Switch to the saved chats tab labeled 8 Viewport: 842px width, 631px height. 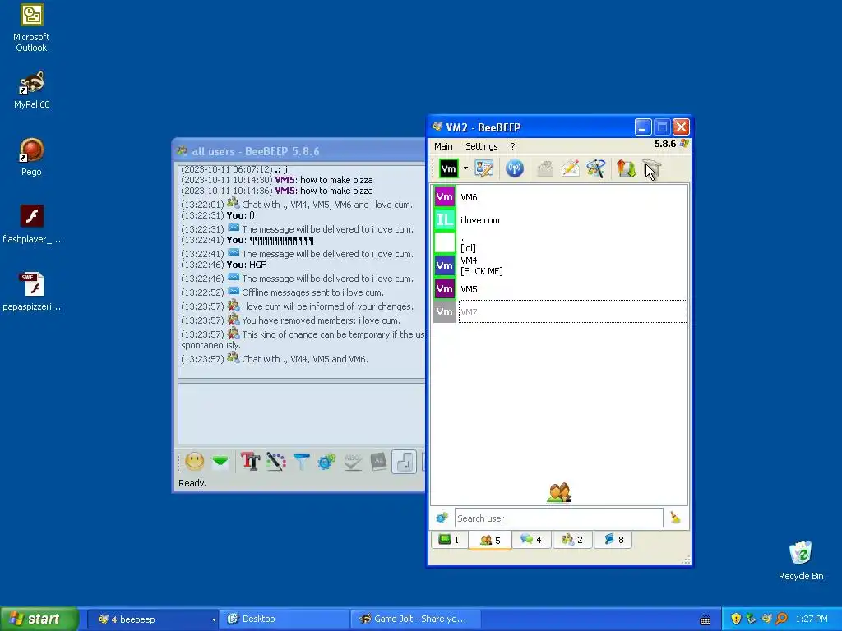[x=613, y=539]
